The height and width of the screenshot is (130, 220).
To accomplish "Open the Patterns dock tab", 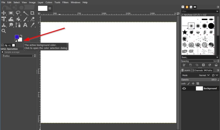I will click(187, 7).
